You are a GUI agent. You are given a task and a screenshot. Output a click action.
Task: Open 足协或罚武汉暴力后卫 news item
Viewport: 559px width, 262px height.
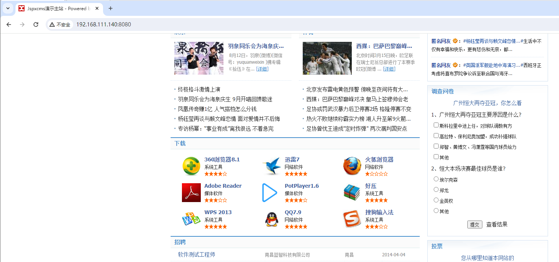point(359,109)
